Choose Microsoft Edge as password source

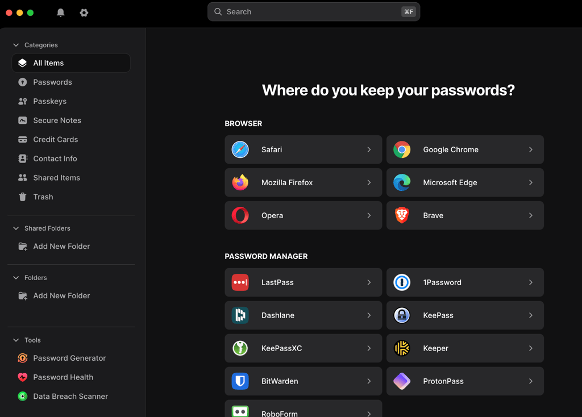pyautogui.click(x=465, y=182)
